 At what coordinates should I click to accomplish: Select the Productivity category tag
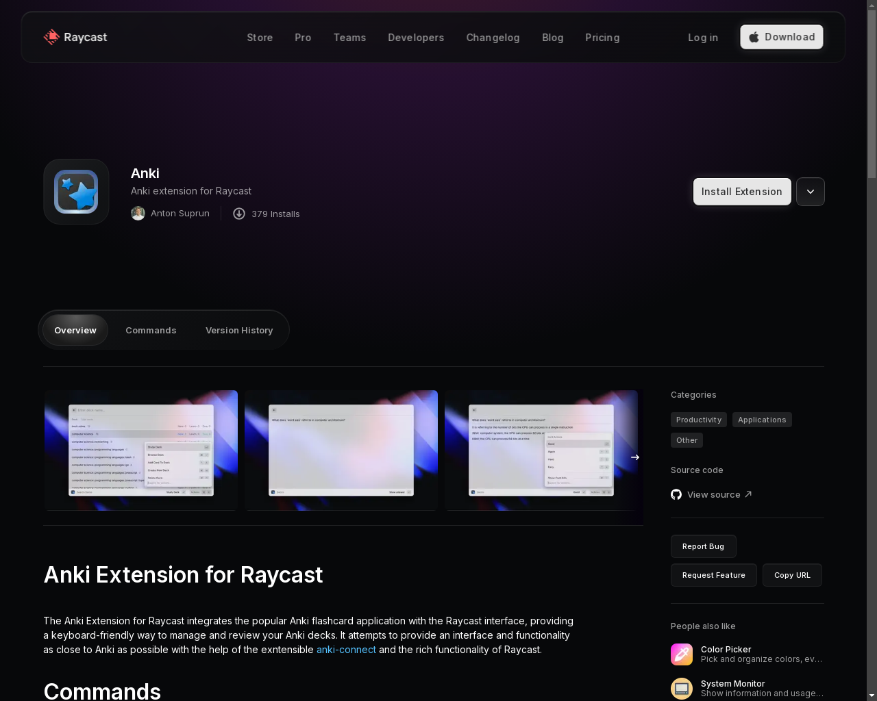(699, 420)
